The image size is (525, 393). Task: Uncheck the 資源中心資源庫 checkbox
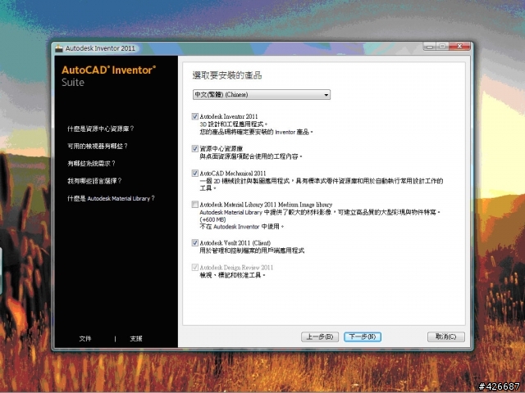[195, 148]
